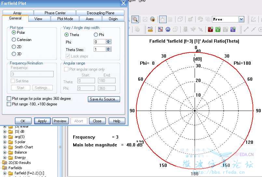Open the Farfields folder in tree
Viewport: 262px width, 177px height.
pos(15,168)
